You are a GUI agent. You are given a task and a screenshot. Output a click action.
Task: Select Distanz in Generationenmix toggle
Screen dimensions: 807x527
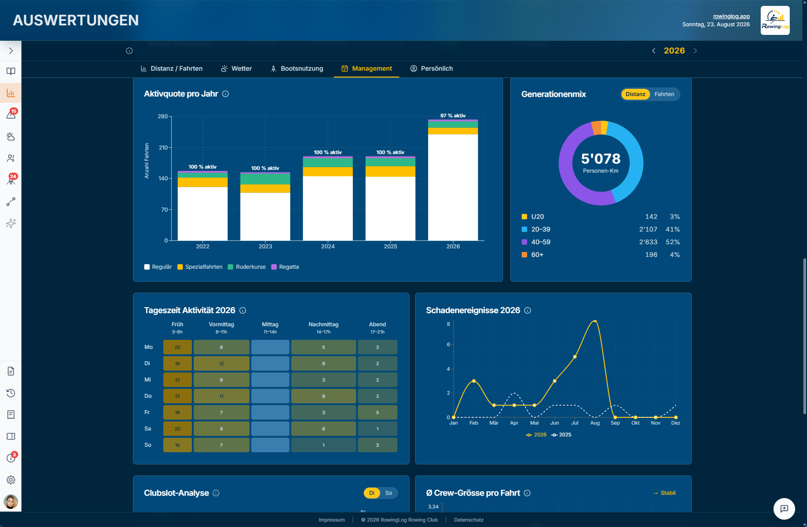click(635, 94)
